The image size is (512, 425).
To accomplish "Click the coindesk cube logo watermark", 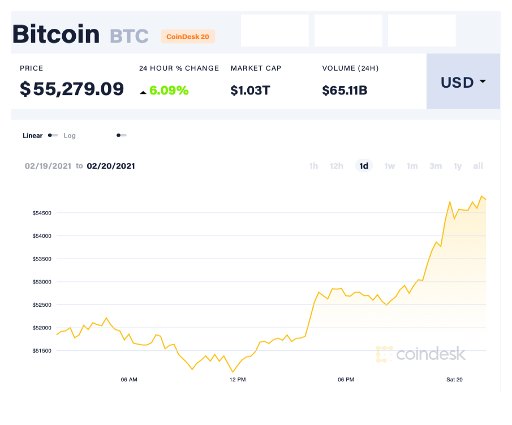I will (384, 354).
